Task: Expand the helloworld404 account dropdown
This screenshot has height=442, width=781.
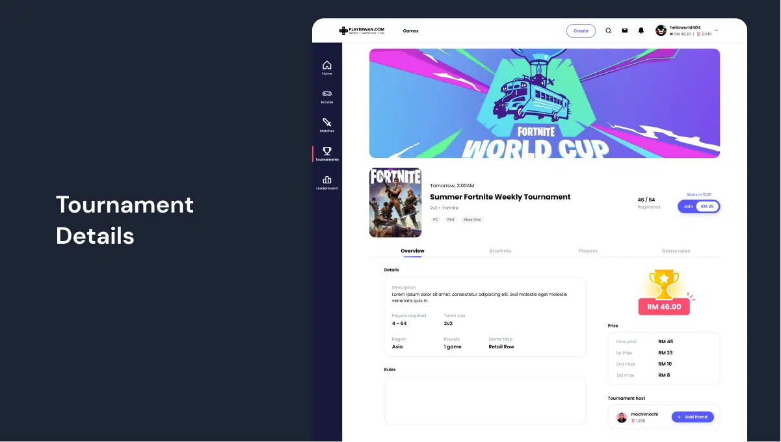Action: pos(716,31)
